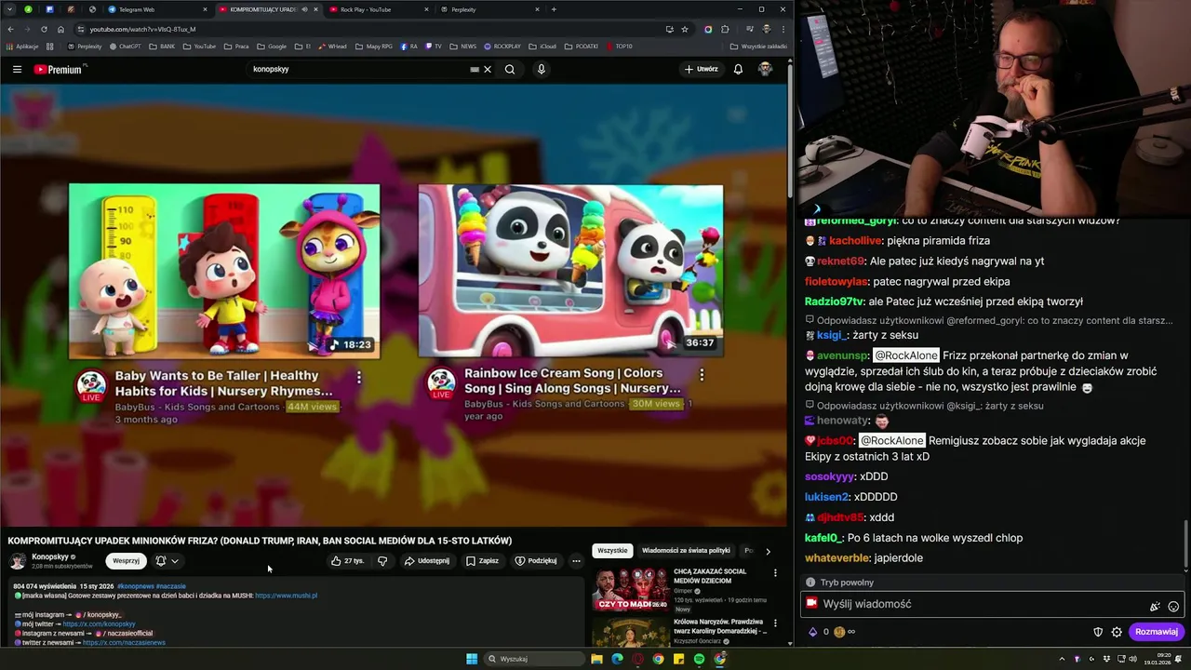Bookmark this page with the star icon
1191x670 pixels.
[x=685, y=29]
